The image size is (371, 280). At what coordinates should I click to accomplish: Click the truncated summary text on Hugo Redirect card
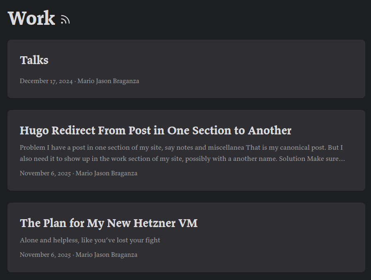tap(182, 153)
